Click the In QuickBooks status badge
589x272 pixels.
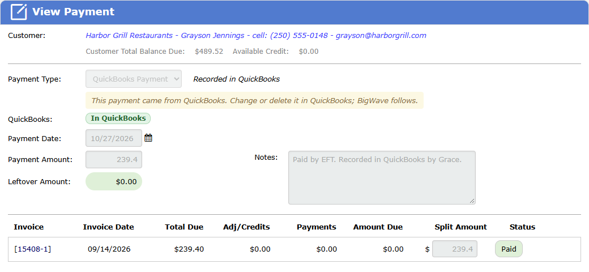coord(118,118)
